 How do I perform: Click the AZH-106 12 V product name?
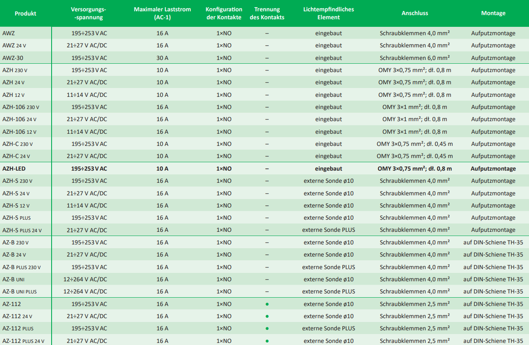19,132
